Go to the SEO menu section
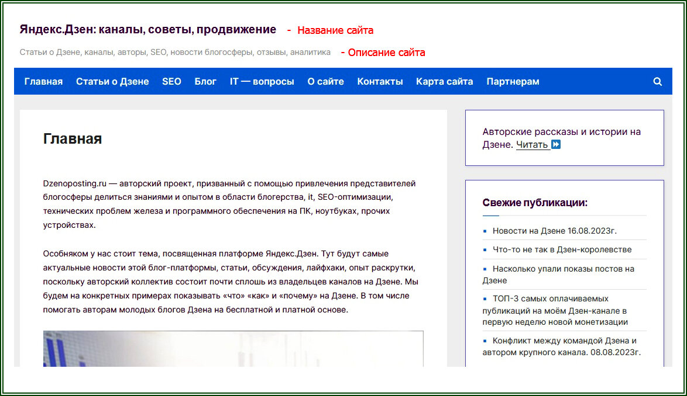687x396 pixels. [x=171, y=82]
